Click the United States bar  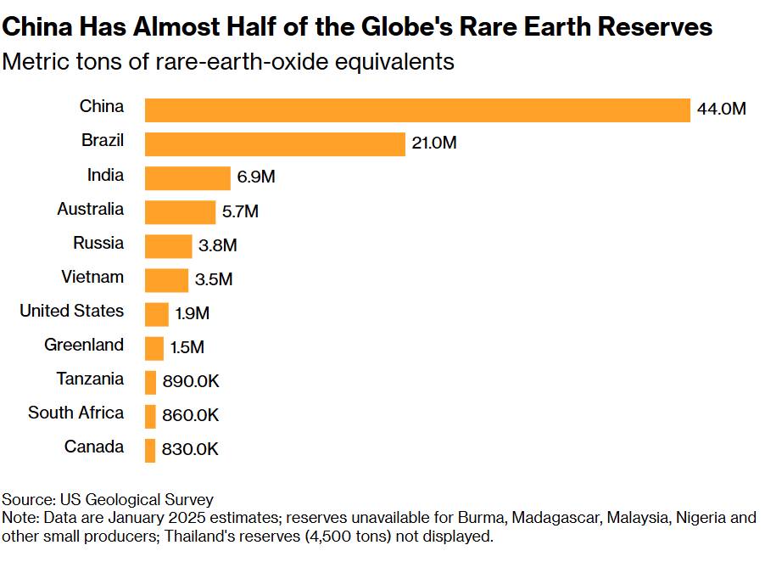point(157,314)
